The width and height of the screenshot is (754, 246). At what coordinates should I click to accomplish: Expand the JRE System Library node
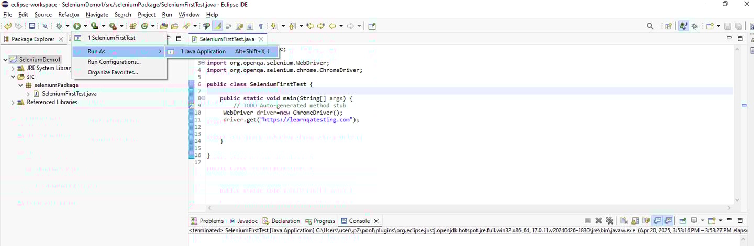tap(13, 68)
